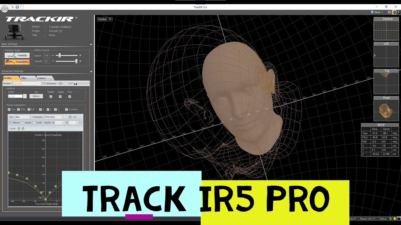This screenshot has width=401, height=225.
Task: Raise the curve with the up arrow
Action: [19, 128]
